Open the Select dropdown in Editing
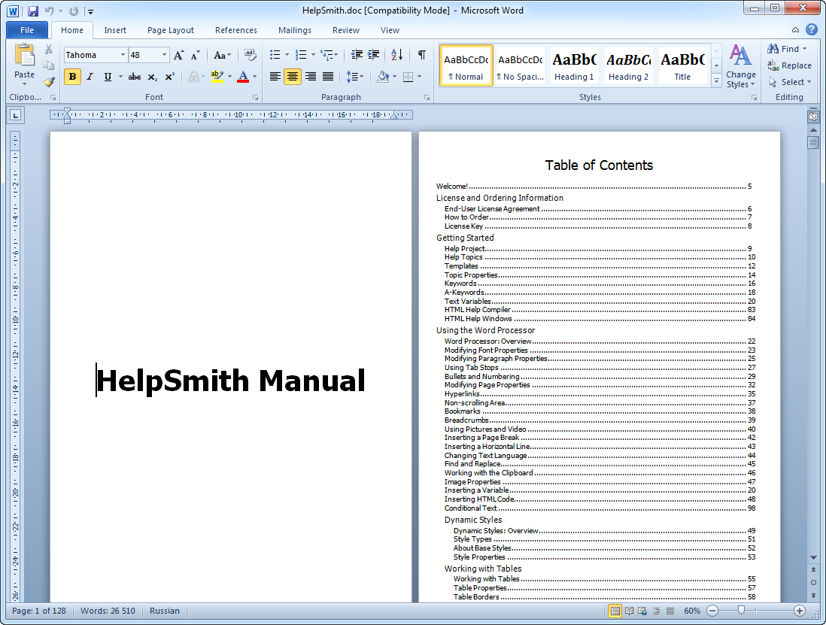 point(790,82)
